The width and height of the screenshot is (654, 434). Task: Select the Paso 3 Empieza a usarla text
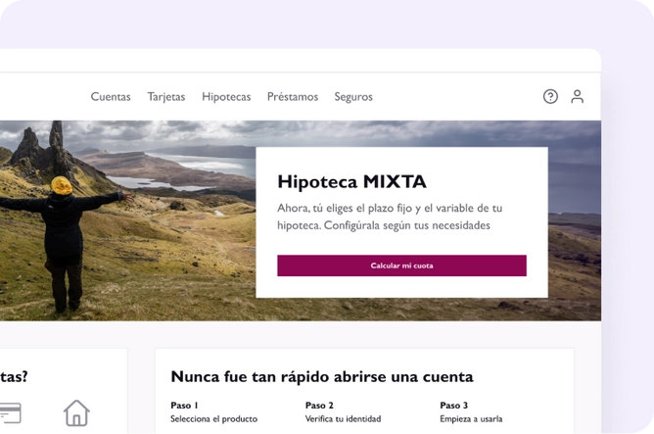(x=471, y=411)
